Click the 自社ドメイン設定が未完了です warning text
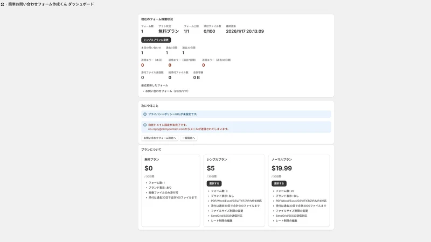431x242 pixels. [x=168, y=125]
